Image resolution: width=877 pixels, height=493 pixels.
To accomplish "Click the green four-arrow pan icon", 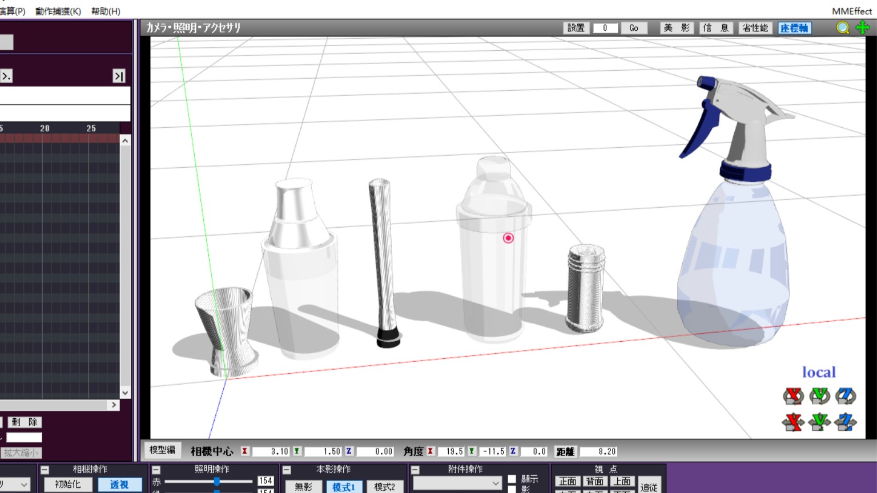I will click(863, 28).
